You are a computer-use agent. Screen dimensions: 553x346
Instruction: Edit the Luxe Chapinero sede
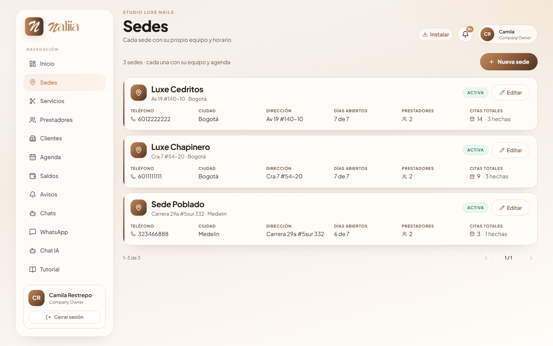[x=510, y=150]
